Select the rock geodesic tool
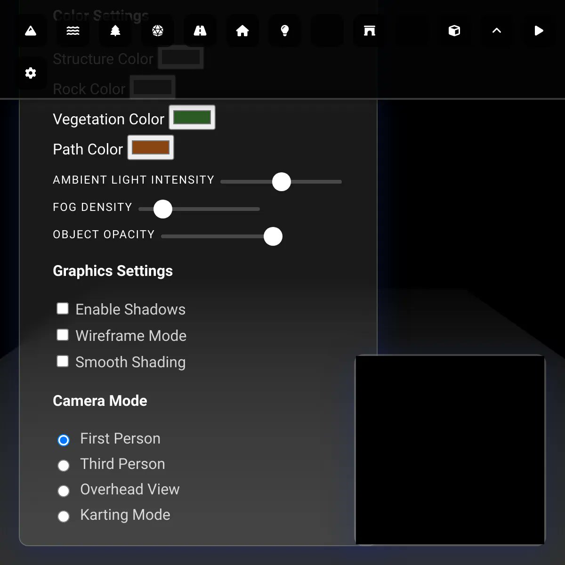The image size is (565, 565). [158, 31]
